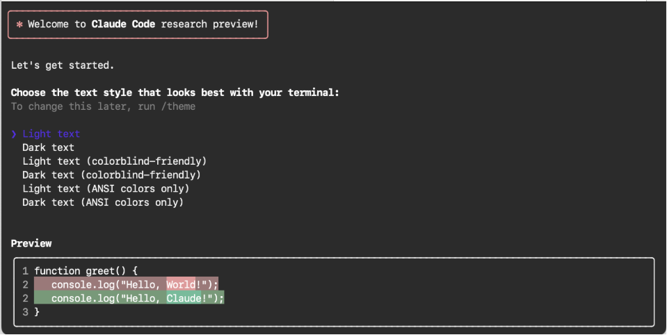Click the asterisk icon in welcome banner
667x335 pixels.
click(19, 24)
